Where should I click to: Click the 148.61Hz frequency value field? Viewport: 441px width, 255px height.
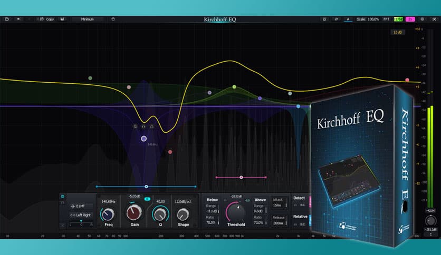pyautogui.click(x=108, y=202)
